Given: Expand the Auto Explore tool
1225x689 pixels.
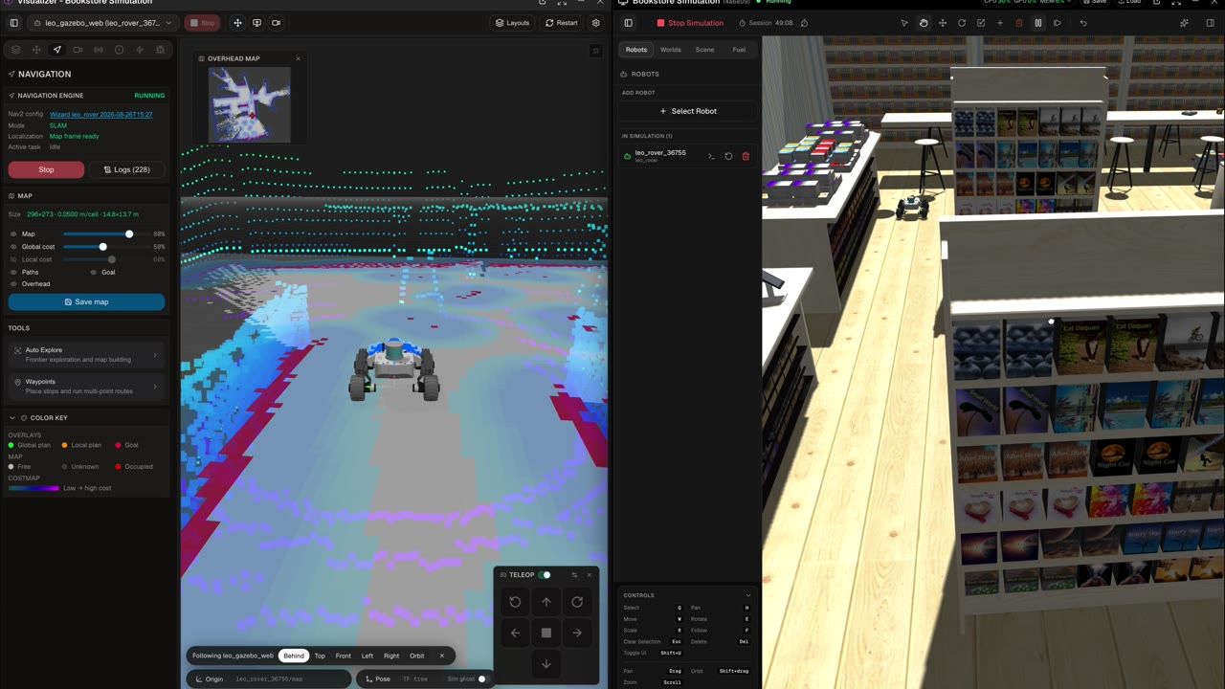Looking at the screenshot, I should [86, 355].
